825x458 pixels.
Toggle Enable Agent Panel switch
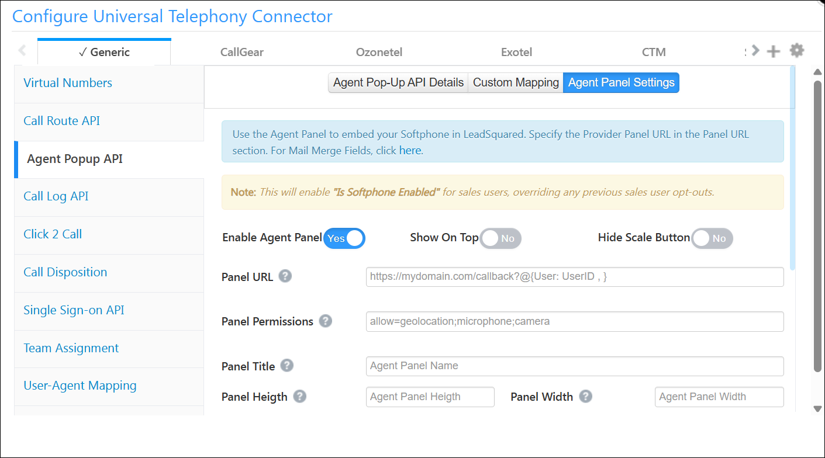(344, 238)
